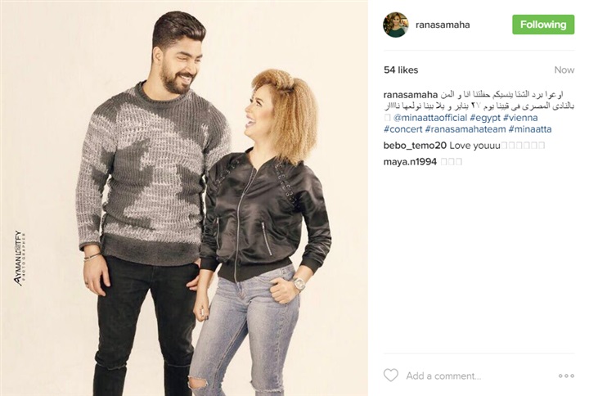Click the Ayman Lotfy photographer watermark
The image size is (589, 396).
(20, 259)
